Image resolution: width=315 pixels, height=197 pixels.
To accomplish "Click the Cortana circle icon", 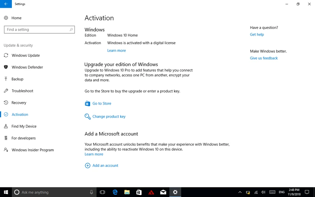I will pyautogui.click(x=17, y=192).
